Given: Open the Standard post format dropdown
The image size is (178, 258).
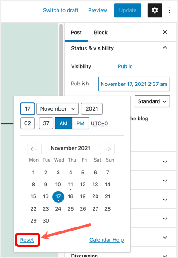Looking at the screenshot, I should click(x=152, y=101).
